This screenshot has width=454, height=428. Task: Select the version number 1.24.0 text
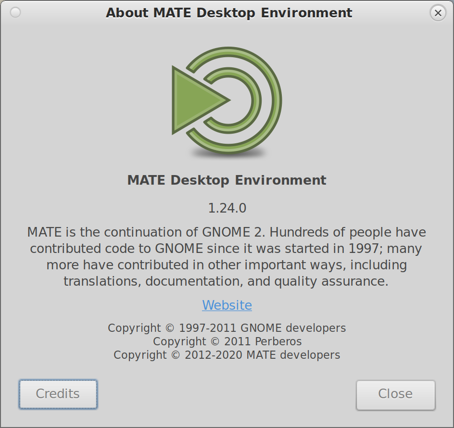coord(227,208)
